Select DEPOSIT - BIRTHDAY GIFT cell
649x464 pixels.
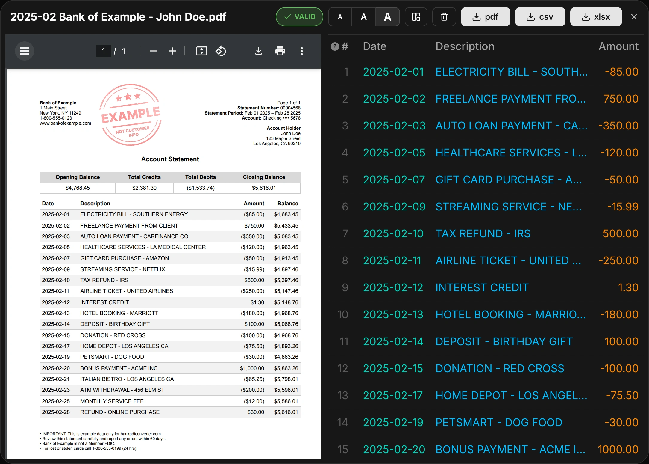coord(504,342)
